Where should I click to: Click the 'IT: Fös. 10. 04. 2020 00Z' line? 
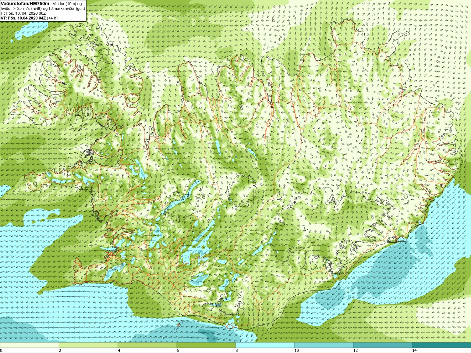point(23,13)
